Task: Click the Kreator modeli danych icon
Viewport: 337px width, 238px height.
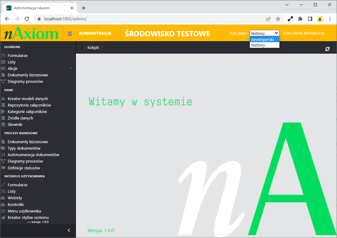Action: (x=3, y=99)
